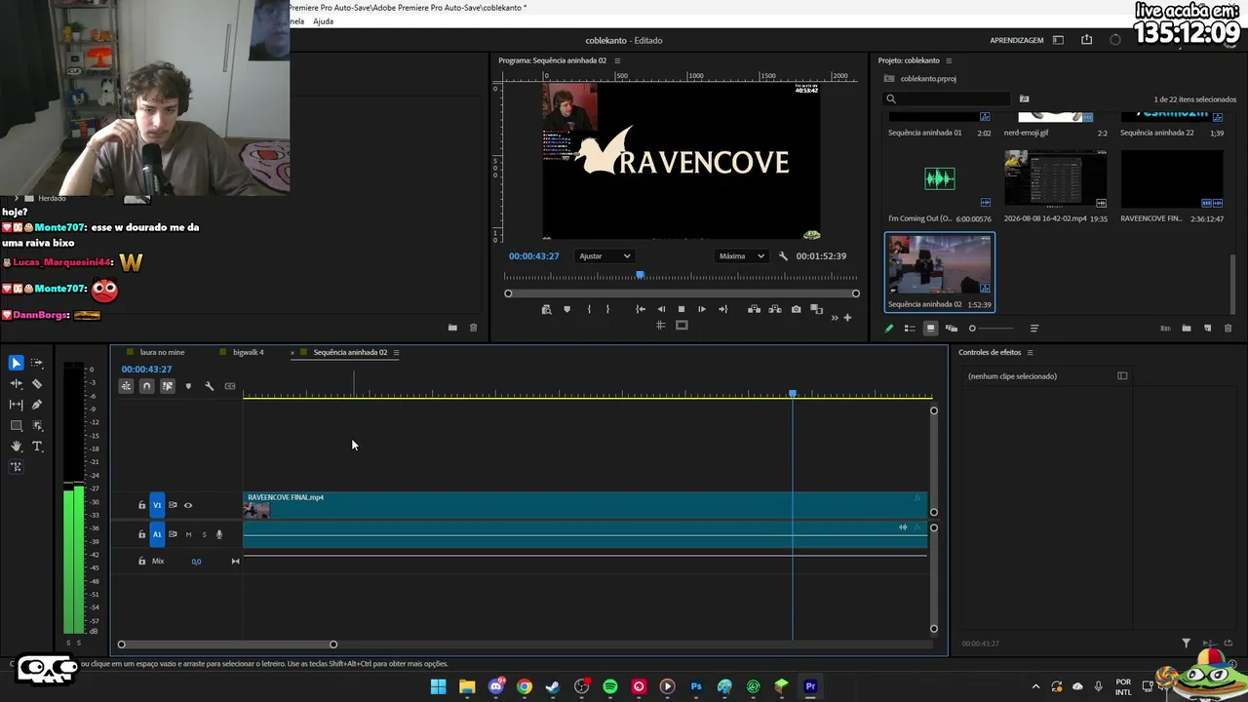The image size is (1248, 702).
Task: Select the RAVEENCOVE FINAL.mp4 timeline clip
Action: pyautogui.click(x=584, y=505)
